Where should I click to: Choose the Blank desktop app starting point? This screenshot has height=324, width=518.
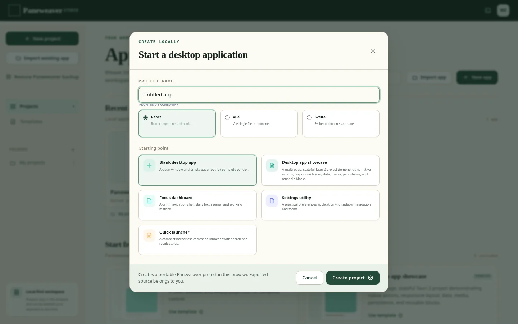click(x=197, y=170)
